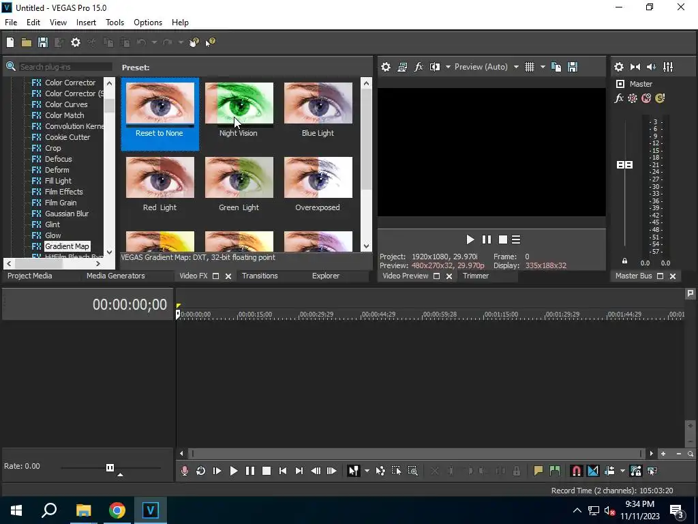Go to Start in the transport bar
Screen dimensions: 698x524
point(283,471)
